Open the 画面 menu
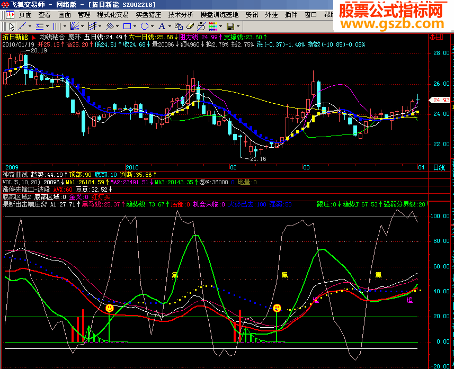454x369 pixels. click(64, 15)
